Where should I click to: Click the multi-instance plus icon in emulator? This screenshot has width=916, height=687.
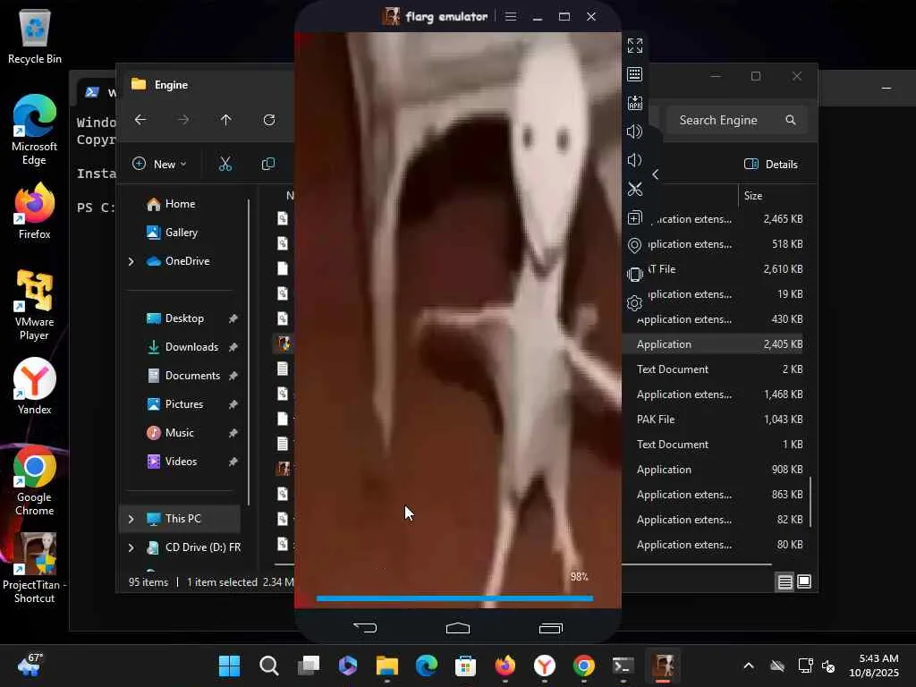[x=634, y=217]
